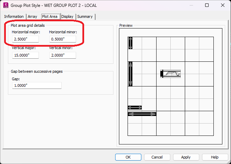Image resolution: width=231 pixels, height=164 pixels.
Task: Maximize the Group Plot Style dialog
Action: pyautogui.click(x=207, y=5)
